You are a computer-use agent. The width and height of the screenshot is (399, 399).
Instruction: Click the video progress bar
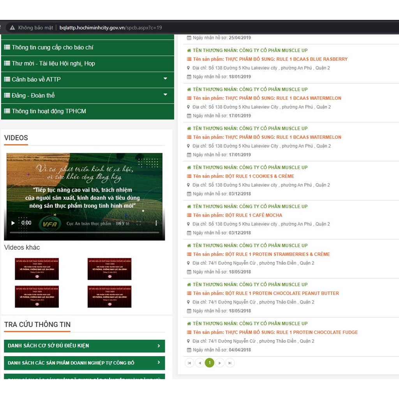pos(84,233)
